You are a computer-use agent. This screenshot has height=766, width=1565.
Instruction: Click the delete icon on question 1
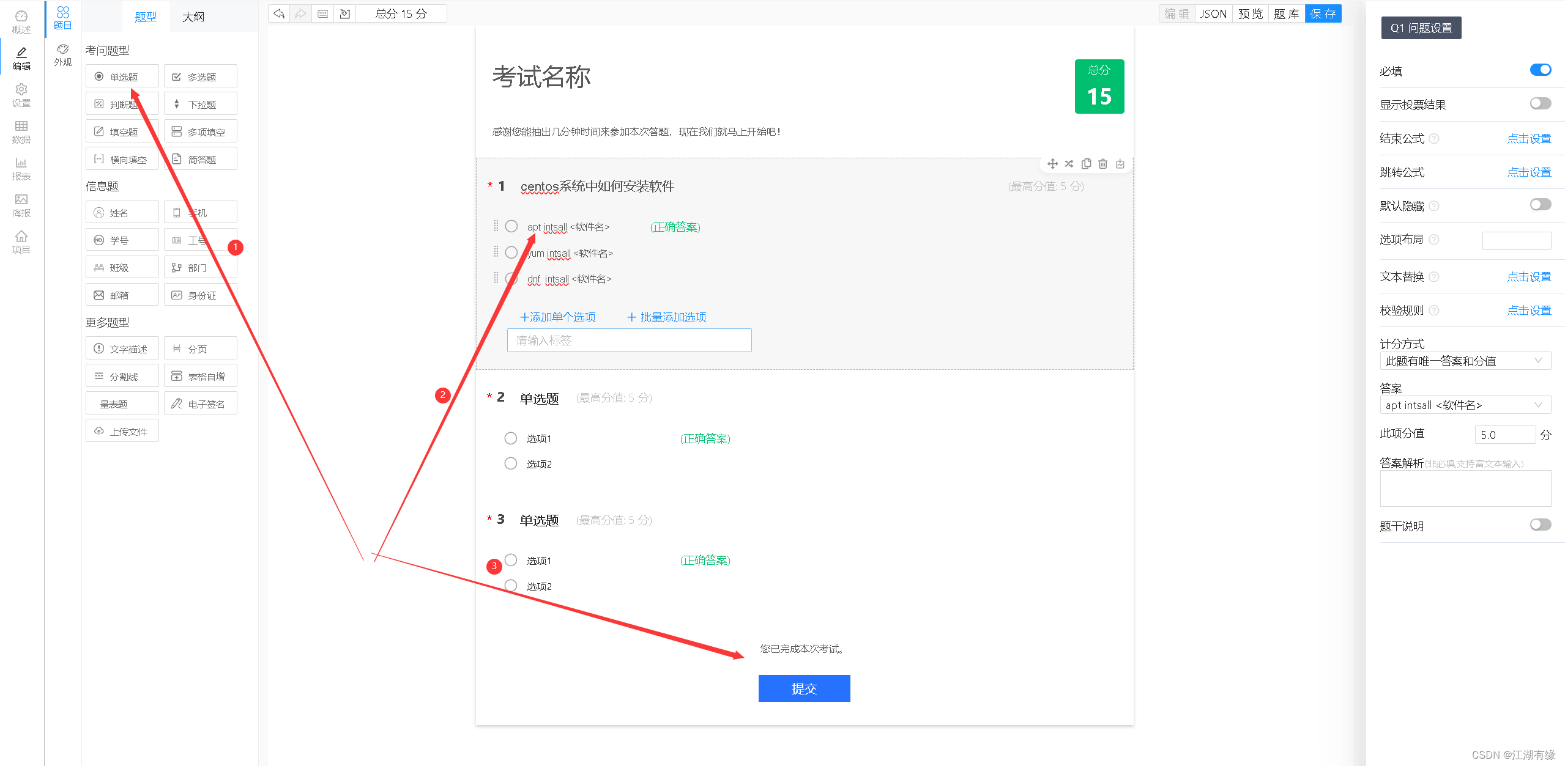coord(1103,163)
